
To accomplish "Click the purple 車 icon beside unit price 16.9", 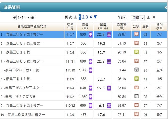I will [x=109, y=105].
